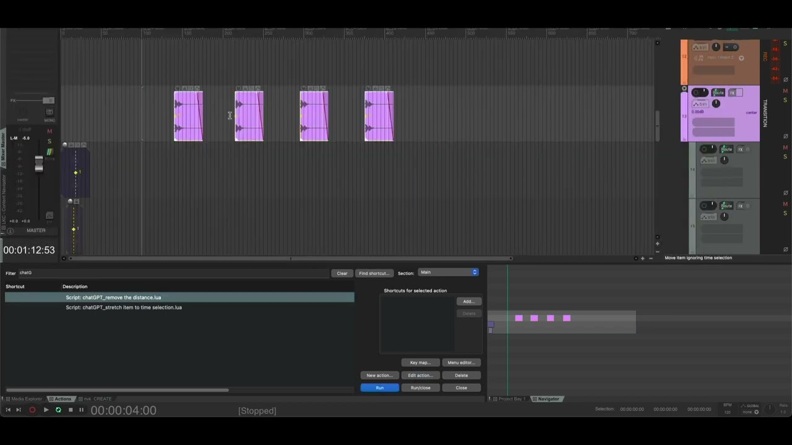792x445 pixels.
Task: Select the first purple media item
Action: (189, 116)
